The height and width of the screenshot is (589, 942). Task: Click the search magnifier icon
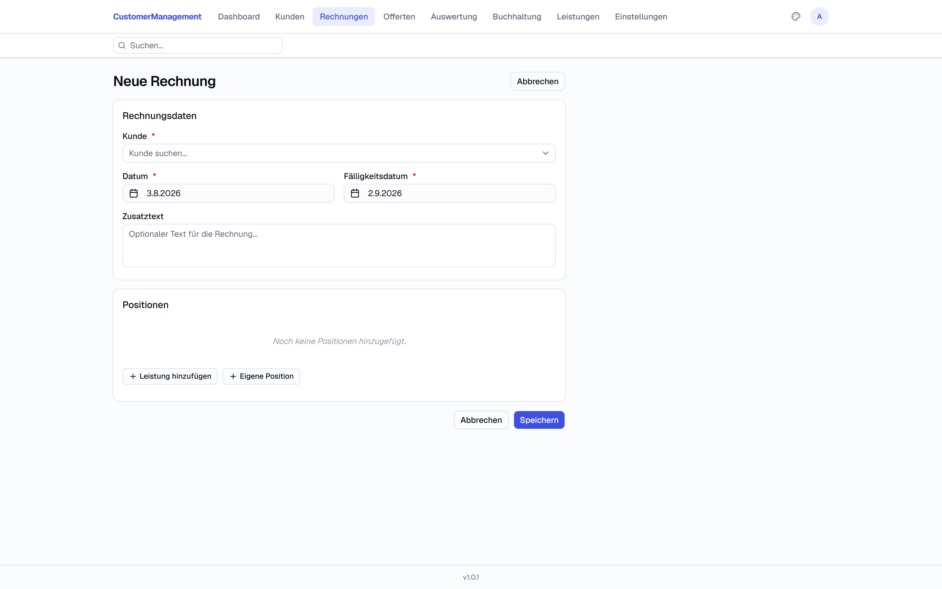pos(122,46)
